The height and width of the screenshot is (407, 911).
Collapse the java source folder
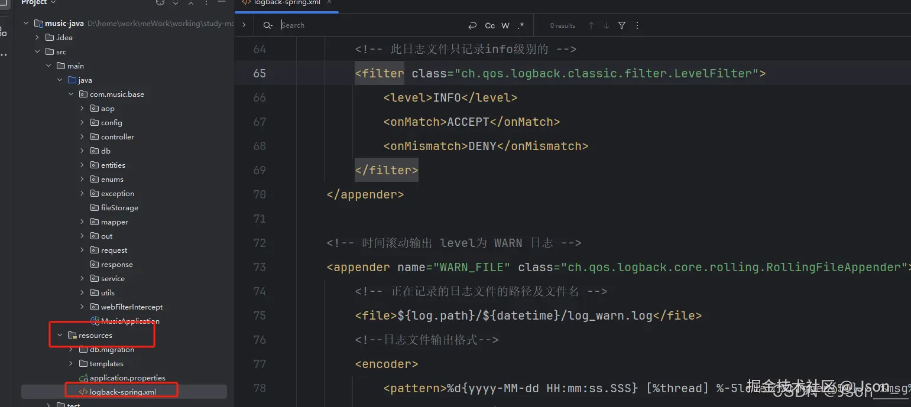60,80
